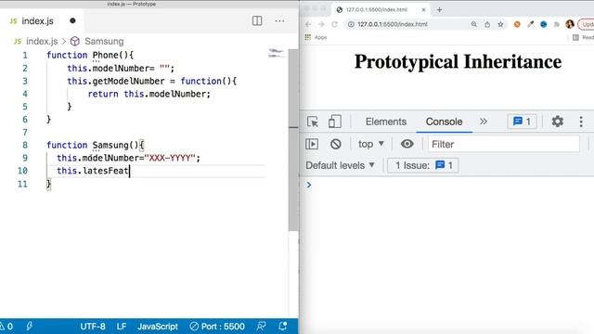Click UTF-8 encoding in status bar

coord(93,327)
